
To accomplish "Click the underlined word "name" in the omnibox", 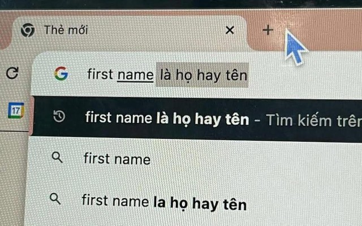I will (135, 75).
